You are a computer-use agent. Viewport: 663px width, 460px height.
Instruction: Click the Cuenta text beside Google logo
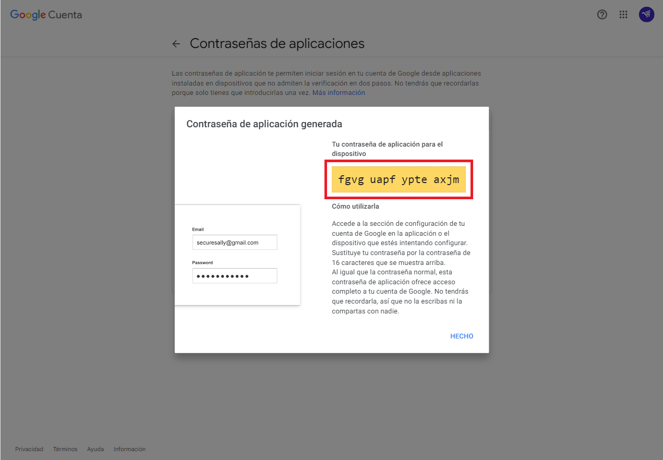[x=65, y=15]
